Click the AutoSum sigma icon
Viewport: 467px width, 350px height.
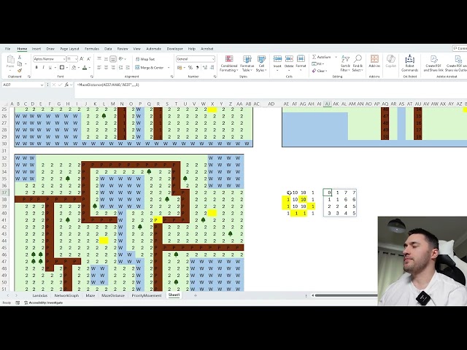(314, 57)
